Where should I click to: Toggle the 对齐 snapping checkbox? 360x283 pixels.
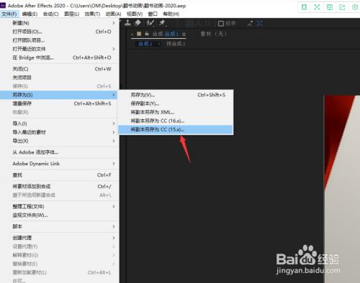[221, 24]
